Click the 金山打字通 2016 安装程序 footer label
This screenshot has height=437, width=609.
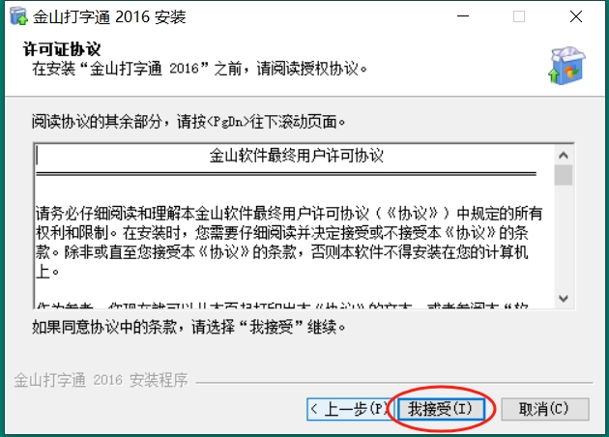[101, 380]
